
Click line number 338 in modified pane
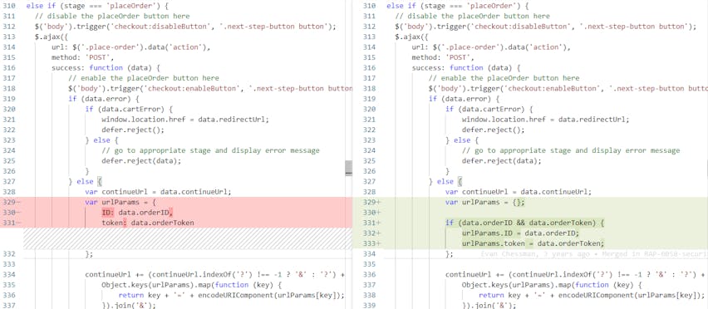coord(370,296)
